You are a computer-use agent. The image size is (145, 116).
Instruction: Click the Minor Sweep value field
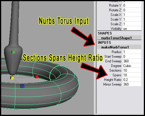132,84
